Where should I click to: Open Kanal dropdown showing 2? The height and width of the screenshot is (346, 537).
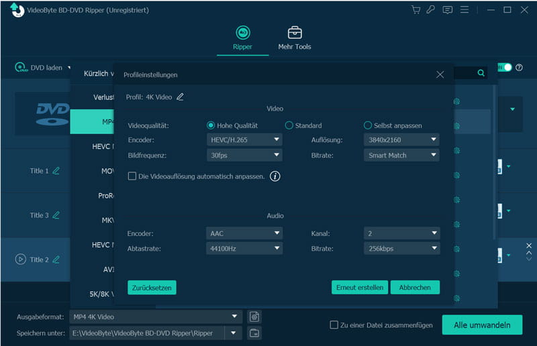(x=401, y=233)
